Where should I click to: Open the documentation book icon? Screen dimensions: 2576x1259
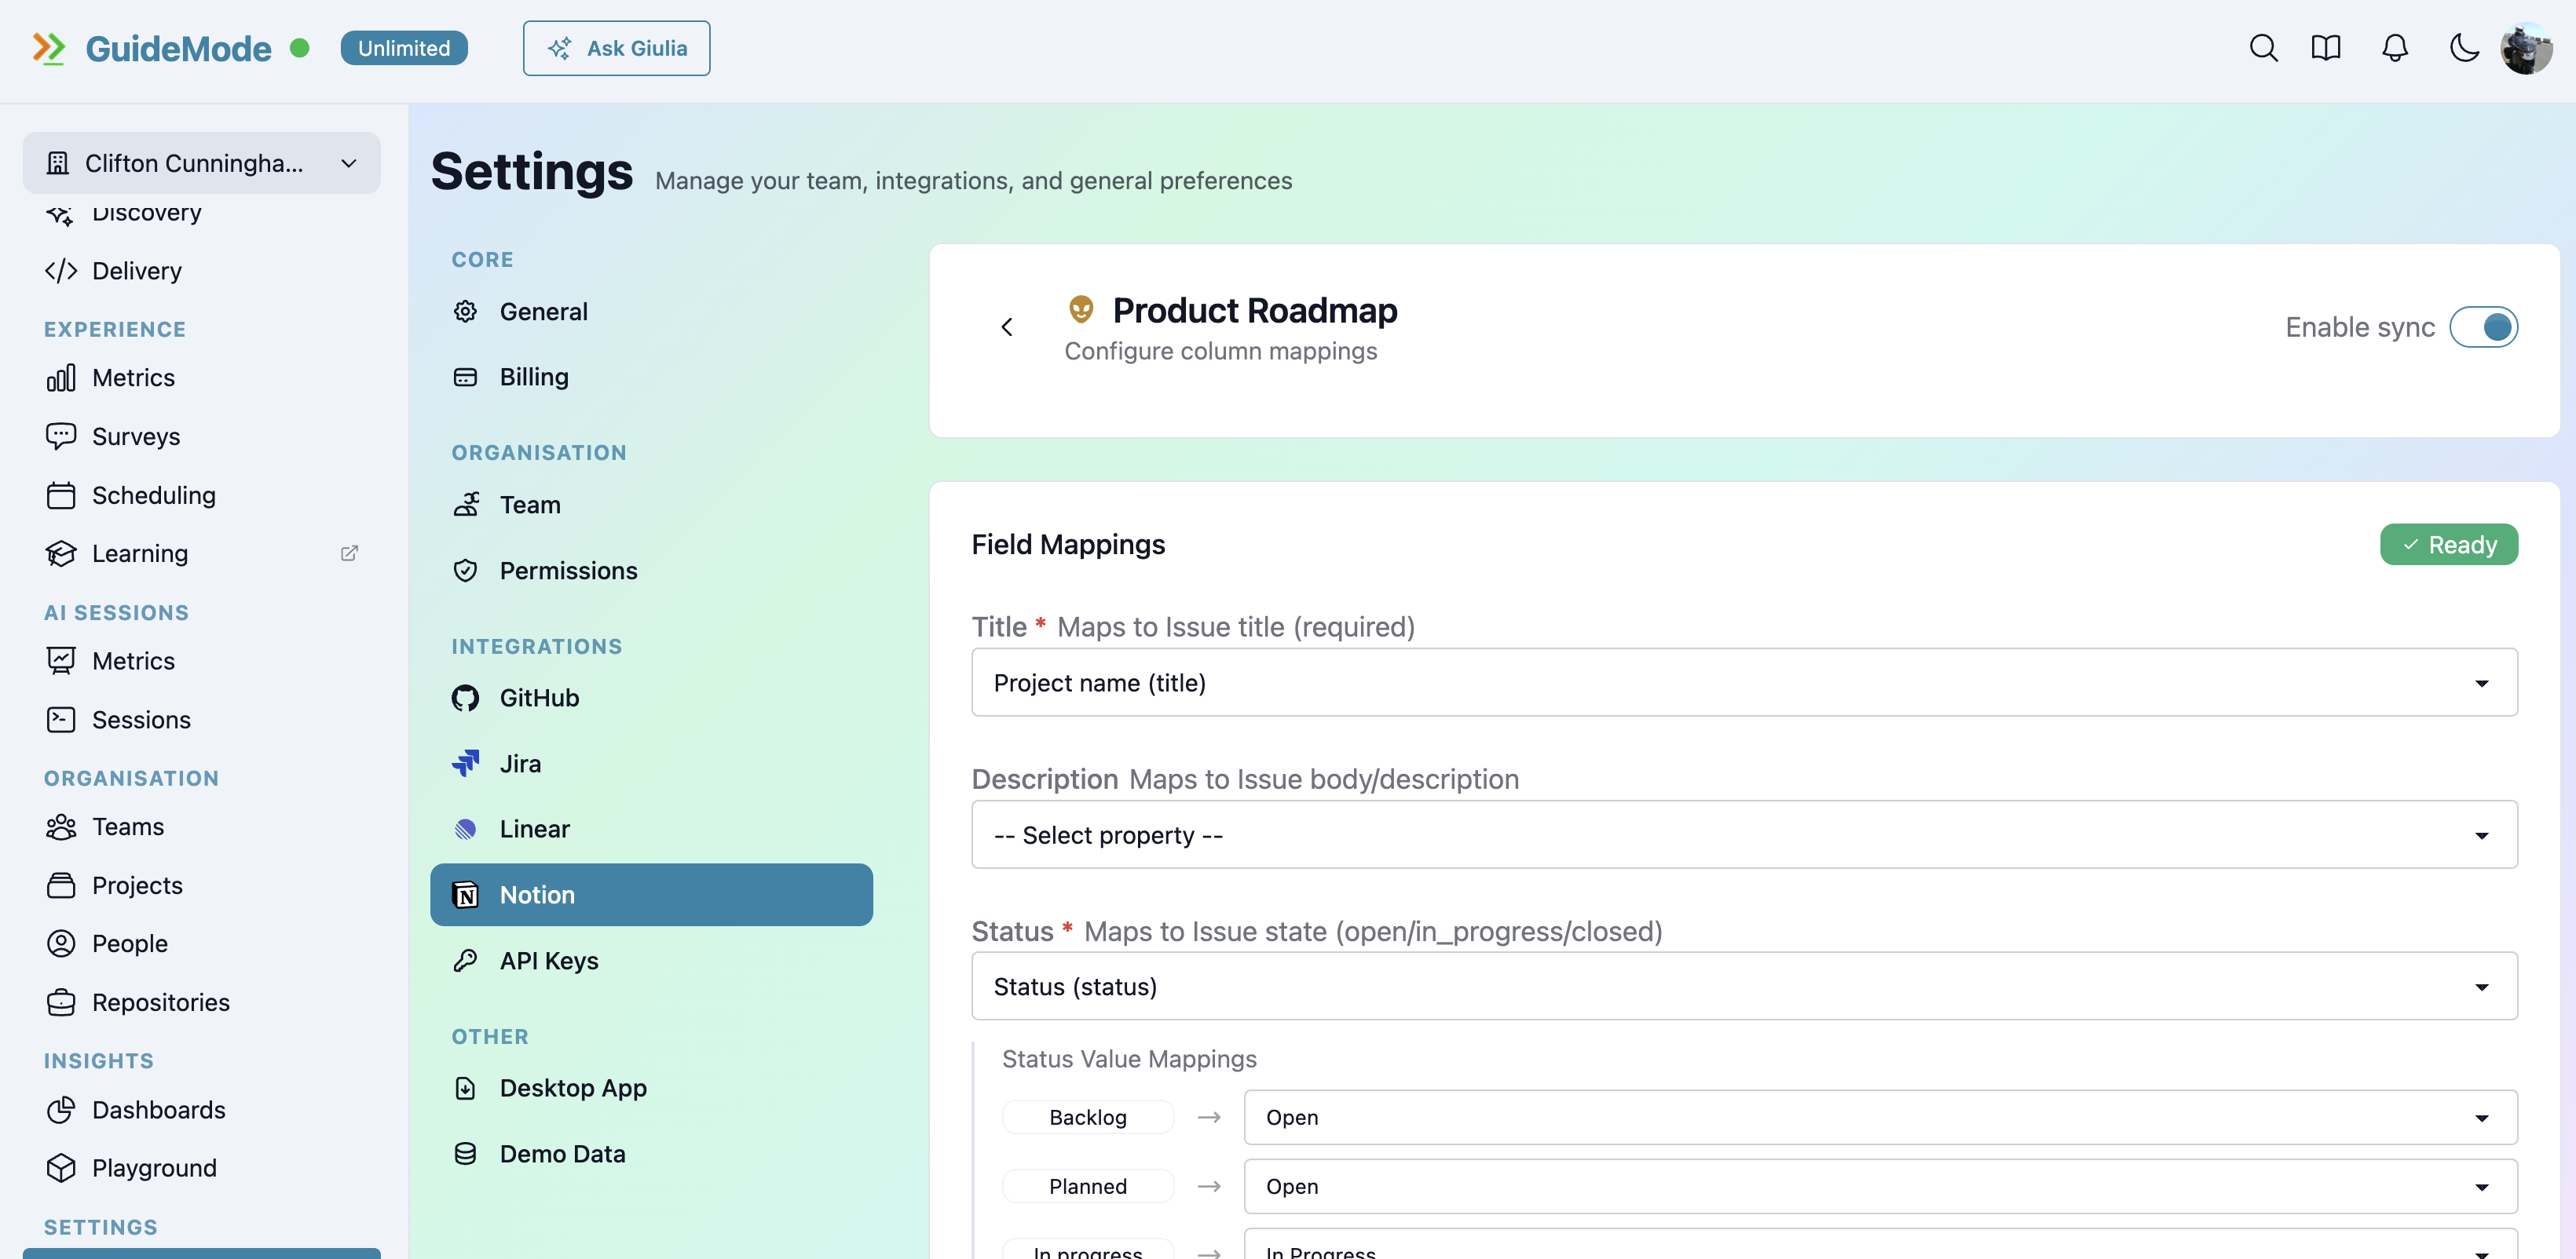[2326, 48]
